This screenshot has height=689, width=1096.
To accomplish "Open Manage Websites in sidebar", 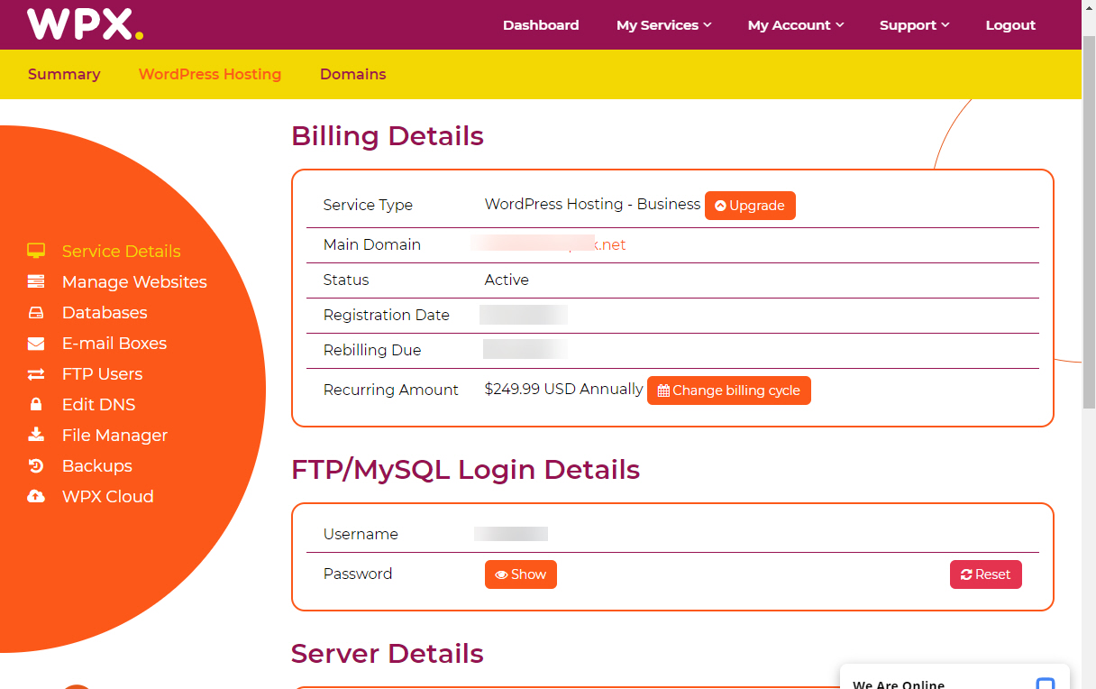I will pyautogui.click(x=134, y=282).
